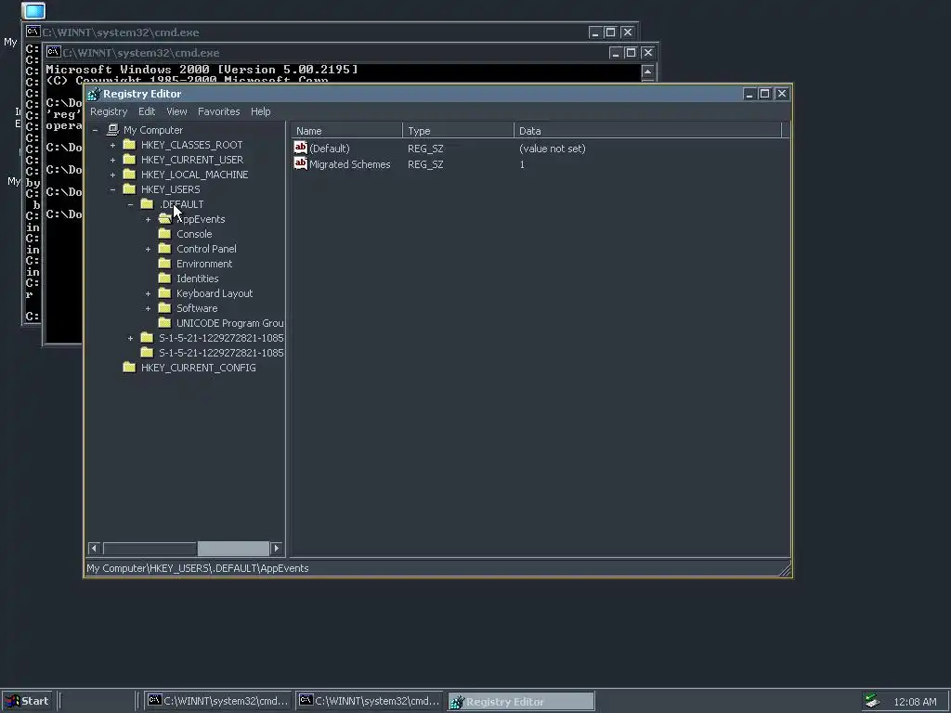Click the HKEY_USERS folder icon
This screenshot has width=951, height=713.
tap(129, 189)
